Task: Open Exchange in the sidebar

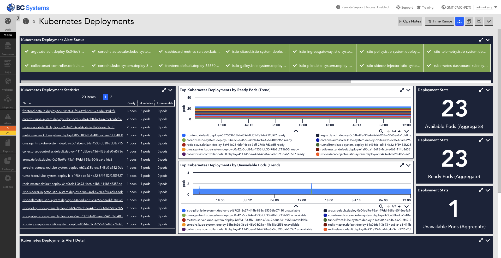Action: tap(8, 163)
